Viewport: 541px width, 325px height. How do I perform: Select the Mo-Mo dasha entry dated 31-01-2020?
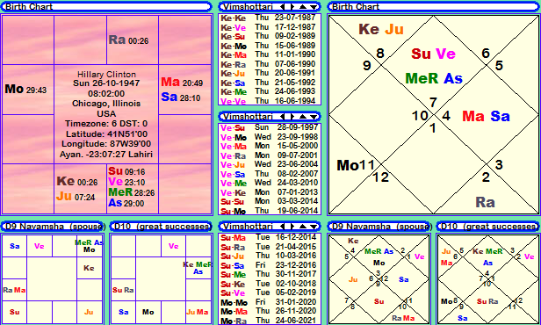tap(269, 302)
